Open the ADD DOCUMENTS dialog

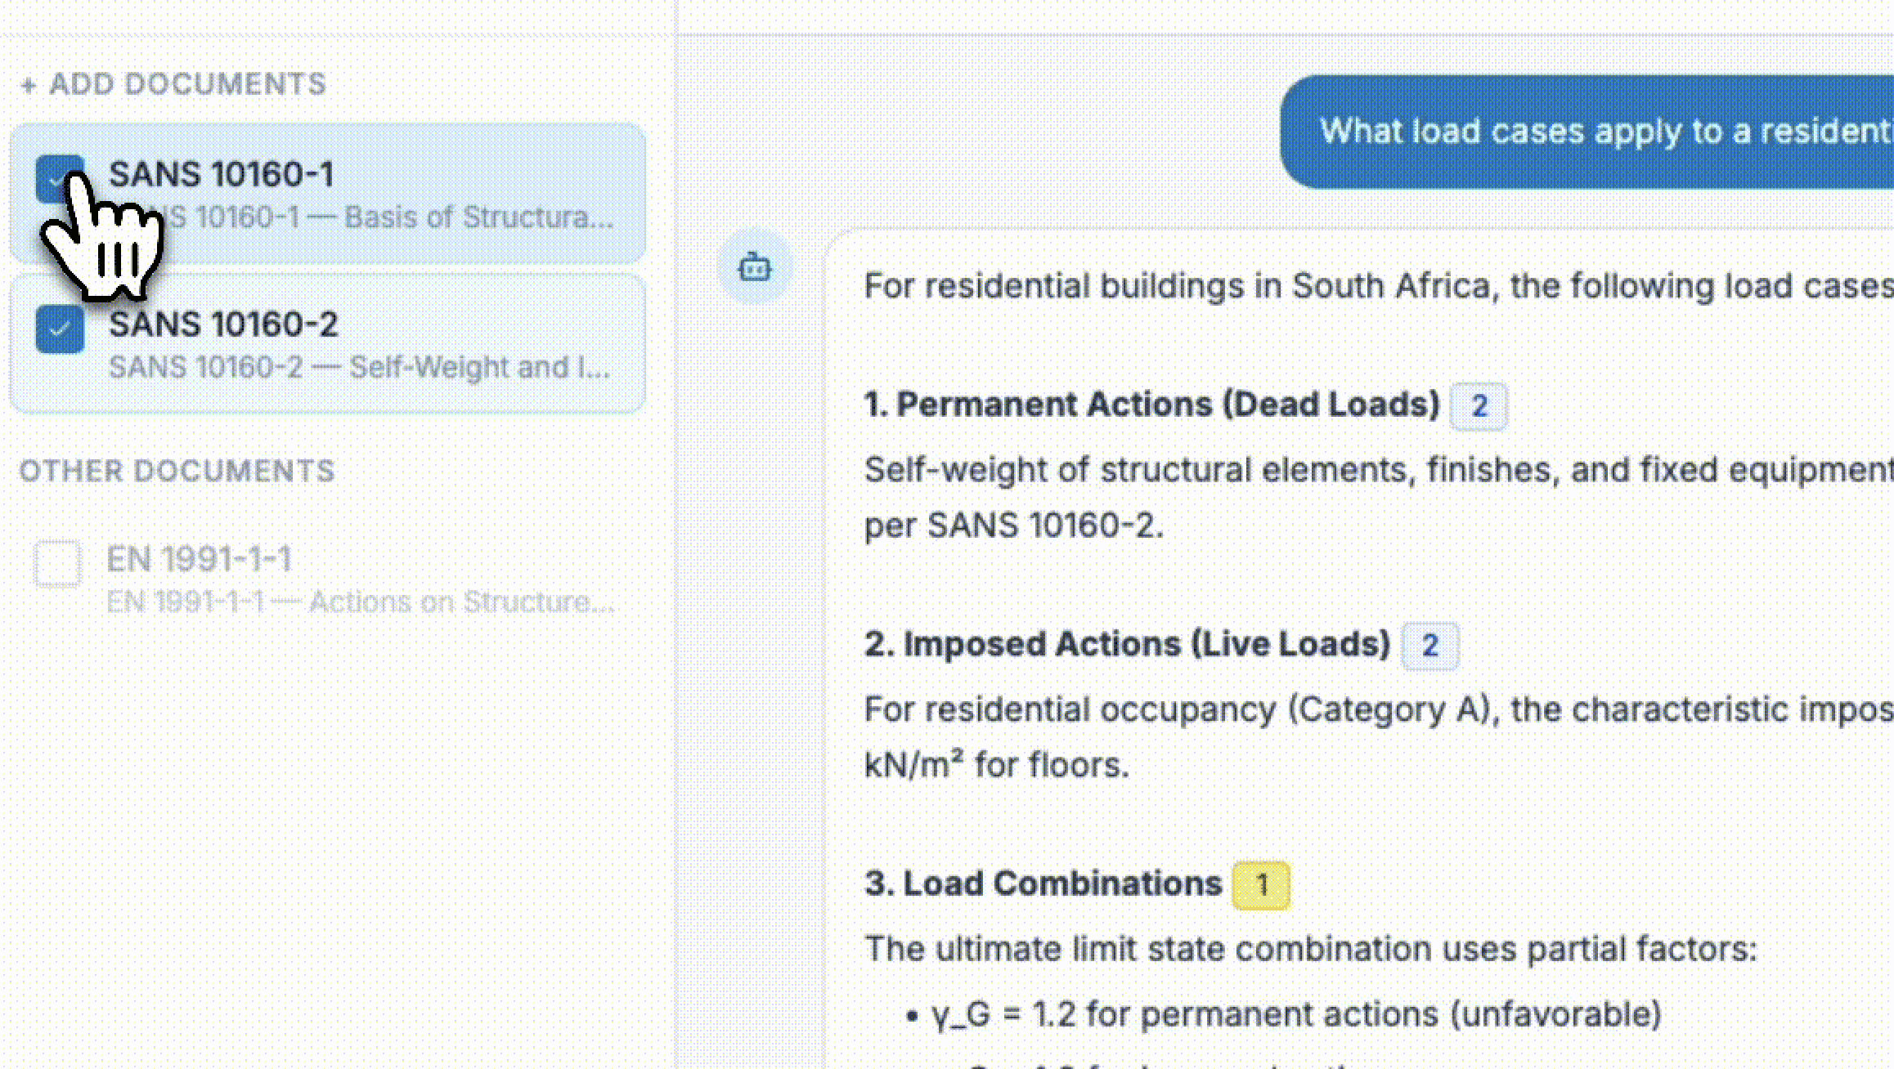pos(174,84)
